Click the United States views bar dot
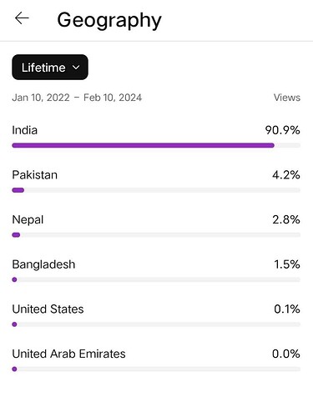 click(14, 324)
